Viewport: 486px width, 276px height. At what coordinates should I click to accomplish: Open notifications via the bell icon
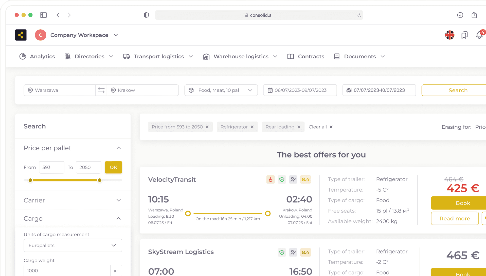[x=479, y=35]
